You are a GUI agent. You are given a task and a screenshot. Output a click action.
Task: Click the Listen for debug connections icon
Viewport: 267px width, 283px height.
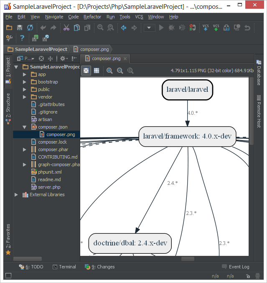192,28
